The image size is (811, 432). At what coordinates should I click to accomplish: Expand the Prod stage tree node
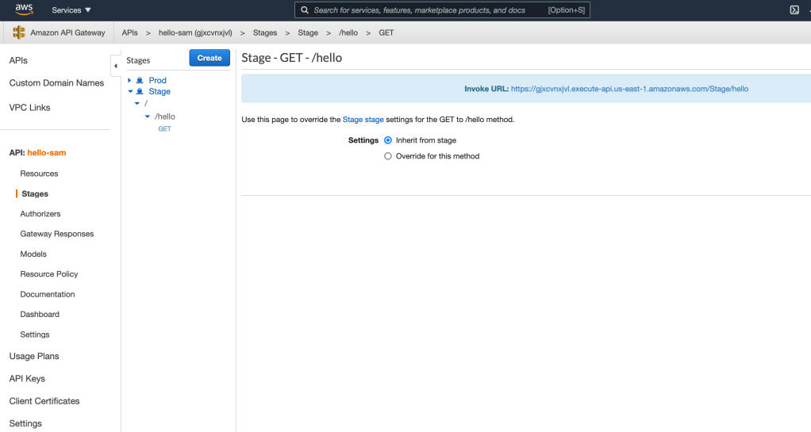[129, 80]
